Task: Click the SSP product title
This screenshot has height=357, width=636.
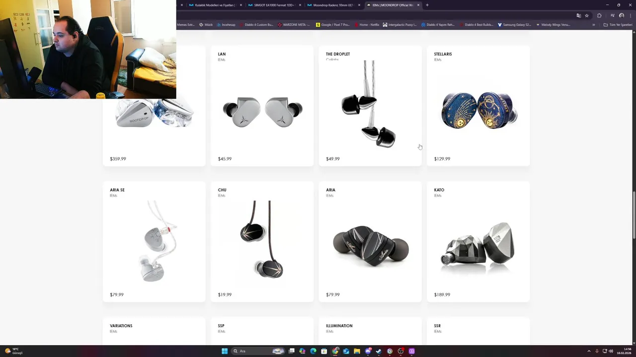Action: point(221,326)
